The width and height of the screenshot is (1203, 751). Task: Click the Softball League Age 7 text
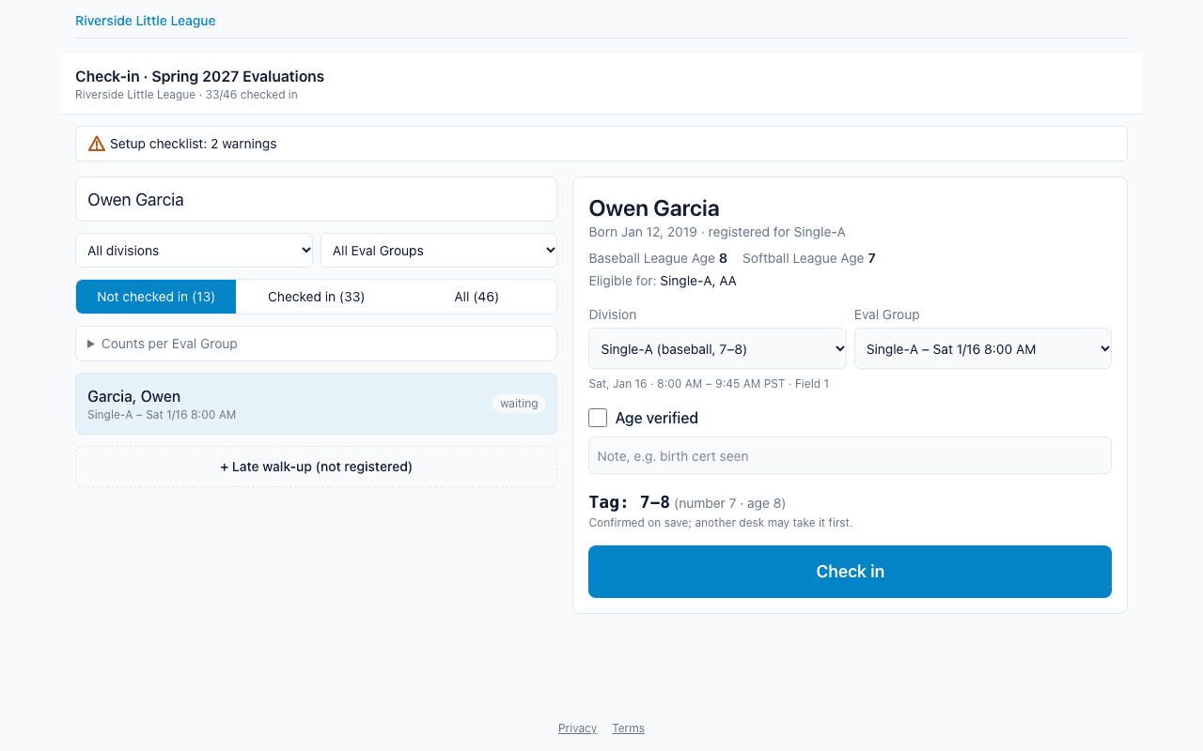[809, 258]
